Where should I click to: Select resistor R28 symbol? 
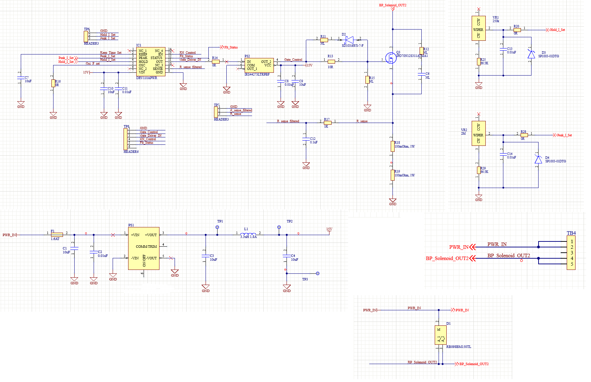[x=524, y=135]
